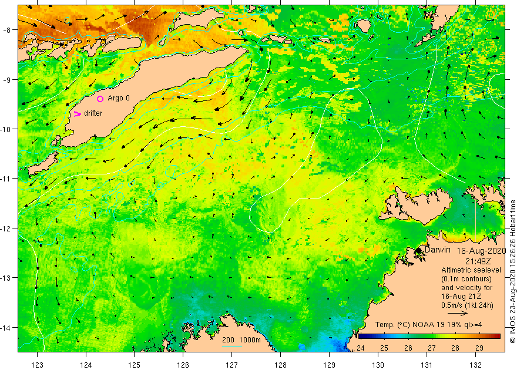The width and height of the screenshot is (517, 370).
Task: Click the 'Darwin' city label
Action: tap(438, 250)
